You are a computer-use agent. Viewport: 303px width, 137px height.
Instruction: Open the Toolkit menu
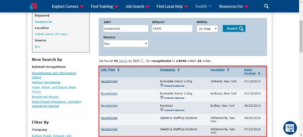pos(204,6)
